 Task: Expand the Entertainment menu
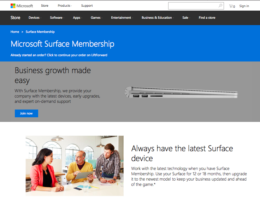pyautogui.click(x=122, y=18)
